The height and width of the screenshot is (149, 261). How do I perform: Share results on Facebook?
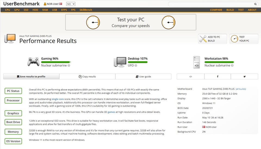pos(217,76)
